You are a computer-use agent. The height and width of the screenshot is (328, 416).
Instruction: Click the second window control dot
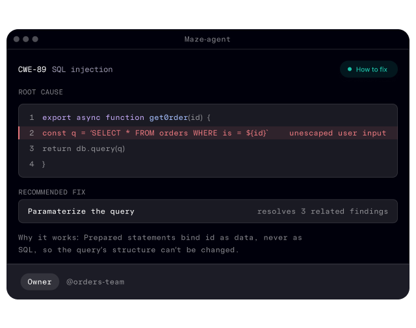26,39
